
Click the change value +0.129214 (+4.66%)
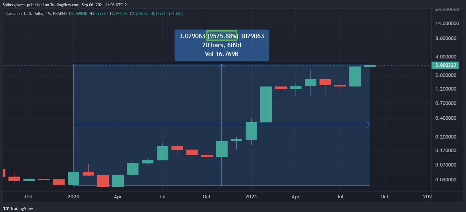click(167, 14)
